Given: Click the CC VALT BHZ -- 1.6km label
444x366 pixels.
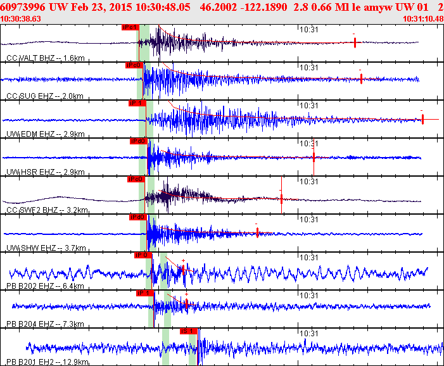Looking at the screenshot, I should click(46, 58).
